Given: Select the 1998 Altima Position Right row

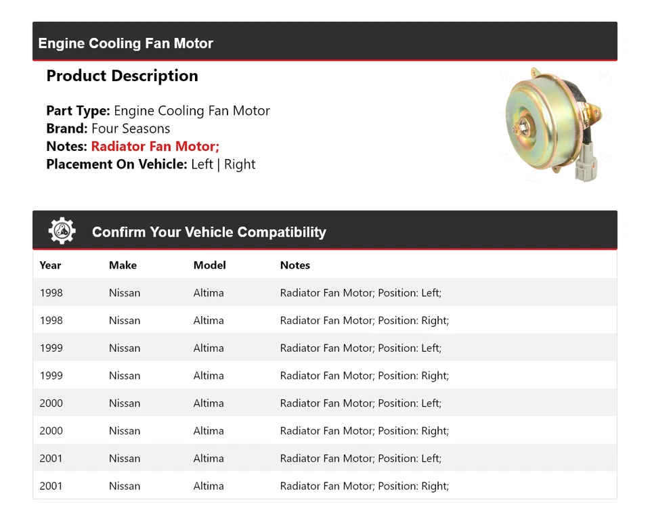Looking at the screenshot, I should (324, 321).
